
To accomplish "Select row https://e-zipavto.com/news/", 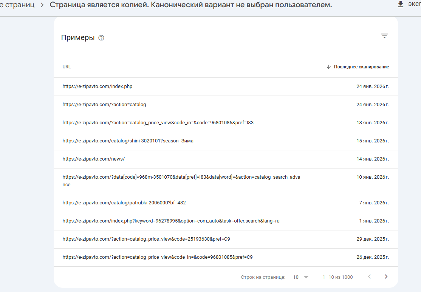I will [226, 159].
